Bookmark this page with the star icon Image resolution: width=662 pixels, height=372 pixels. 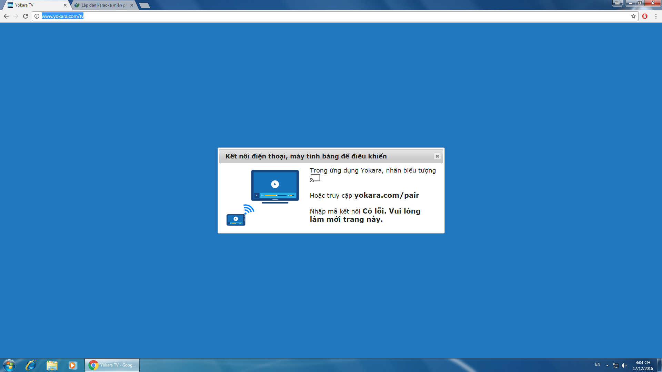point(633,16)
